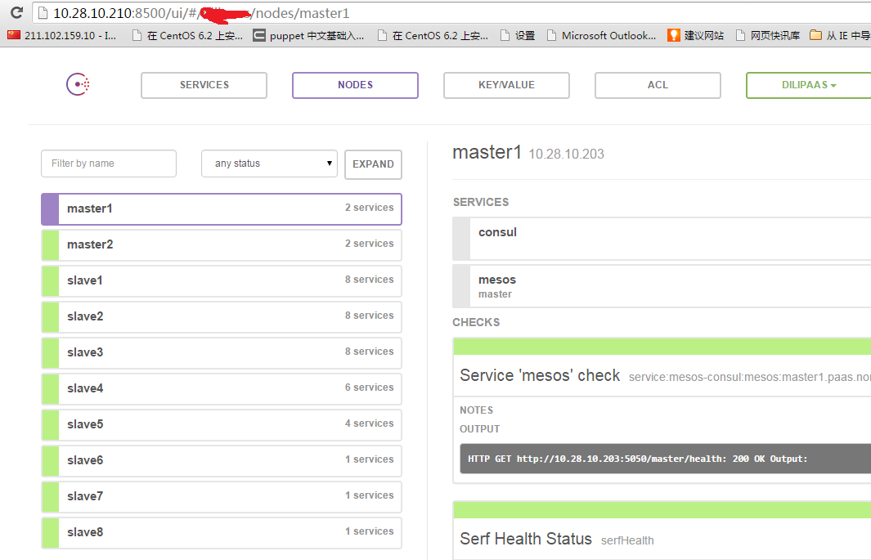Open the ACL tab
Viewport: 871px width, 560px height.
(657, 85)
